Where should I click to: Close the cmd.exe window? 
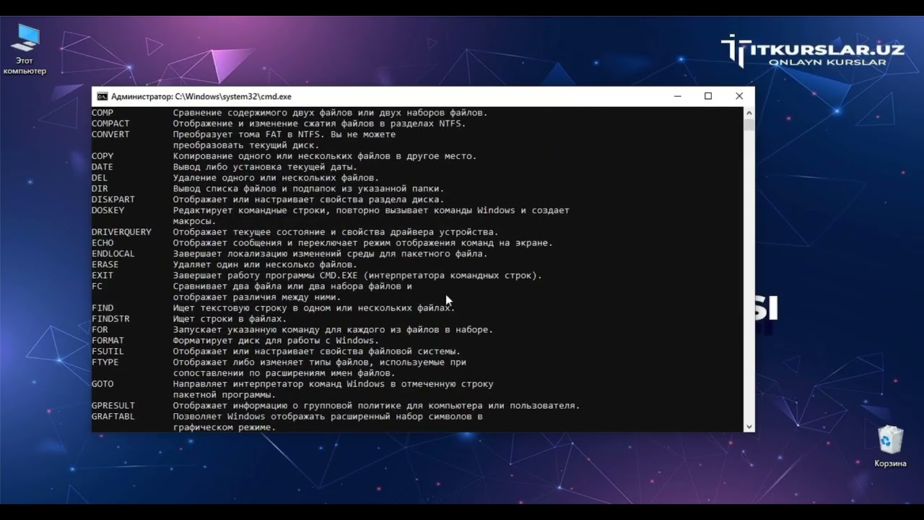pos(739,96)
